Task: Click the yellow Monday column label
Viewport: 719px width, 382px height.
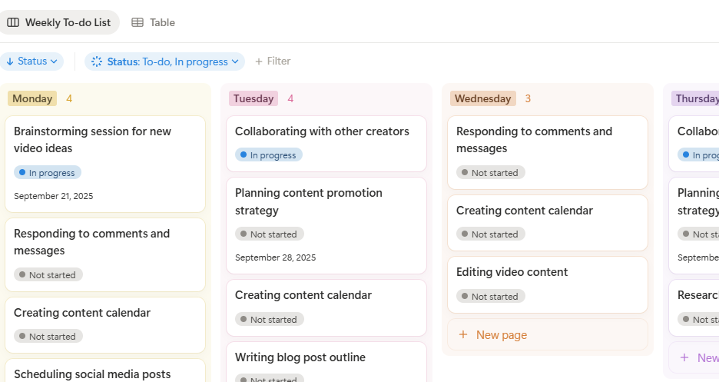Action: [32, 98]
